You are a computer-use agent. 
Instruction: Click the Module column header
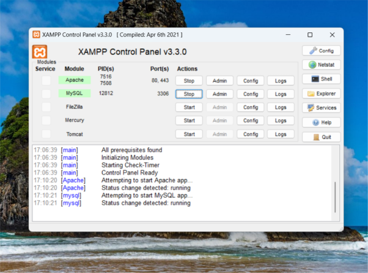(x=74, y=69)
